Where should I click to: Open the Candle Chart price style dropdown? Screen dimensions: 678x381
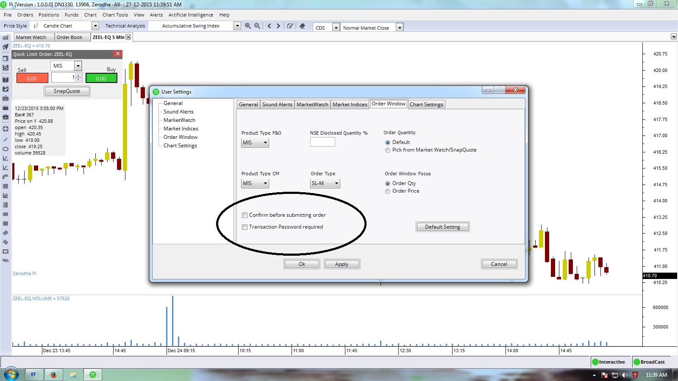pos(95,26)
